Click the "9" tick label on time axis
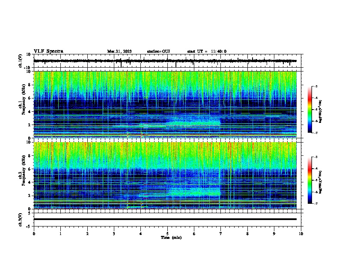The height and width of the screenshot is (262, 339). [274, 234]
